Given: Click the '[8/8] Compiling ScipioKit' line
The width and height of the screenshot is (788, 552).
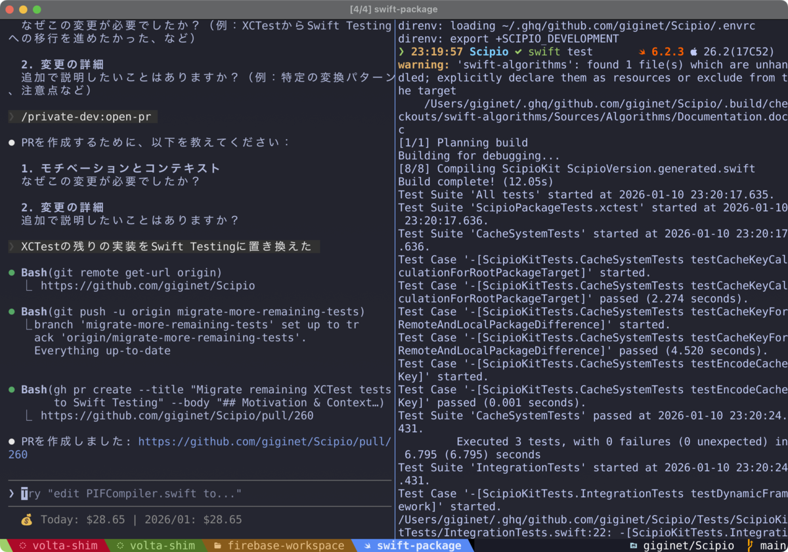Looking at the screenshot, I should pos(577,169).
